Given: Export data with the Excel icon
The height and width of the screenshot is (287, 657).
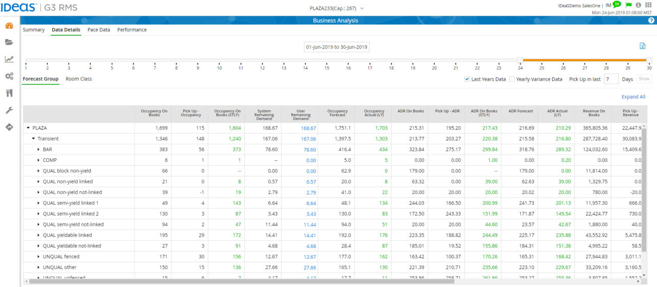Looking at the screenshot, I should point(642,46).
